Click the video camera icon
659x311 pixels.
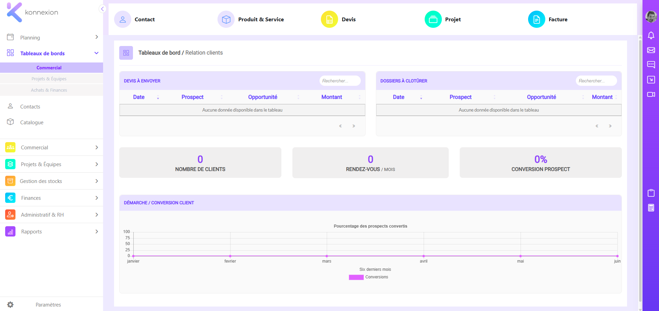tap(651, 94)
